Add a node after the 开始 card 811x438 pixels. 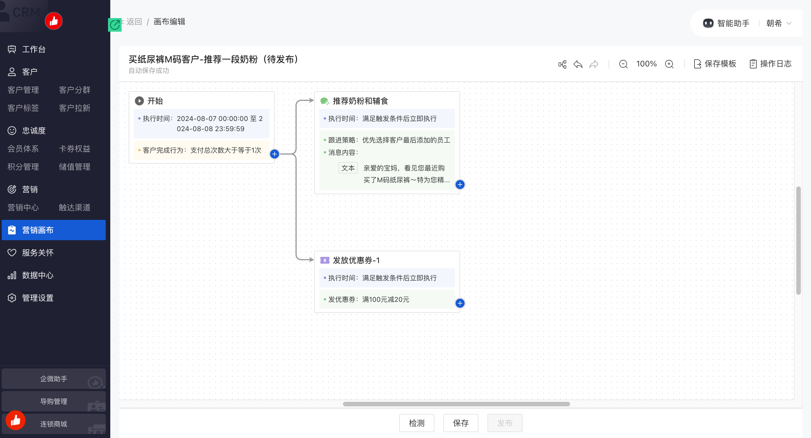coord(275,154)
